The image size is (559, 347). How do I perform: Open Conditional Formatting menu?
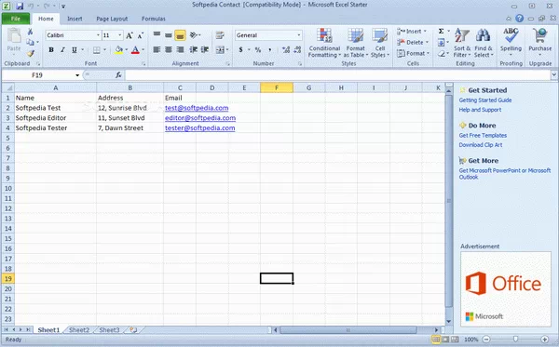coord(324,43)
